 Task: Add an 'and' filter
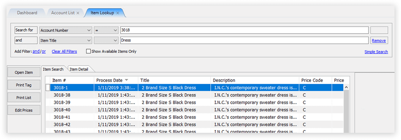point(36,51)
